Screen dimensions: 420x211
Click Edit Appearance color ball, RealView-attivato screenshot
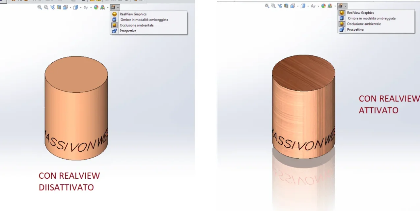click(323, 6)
